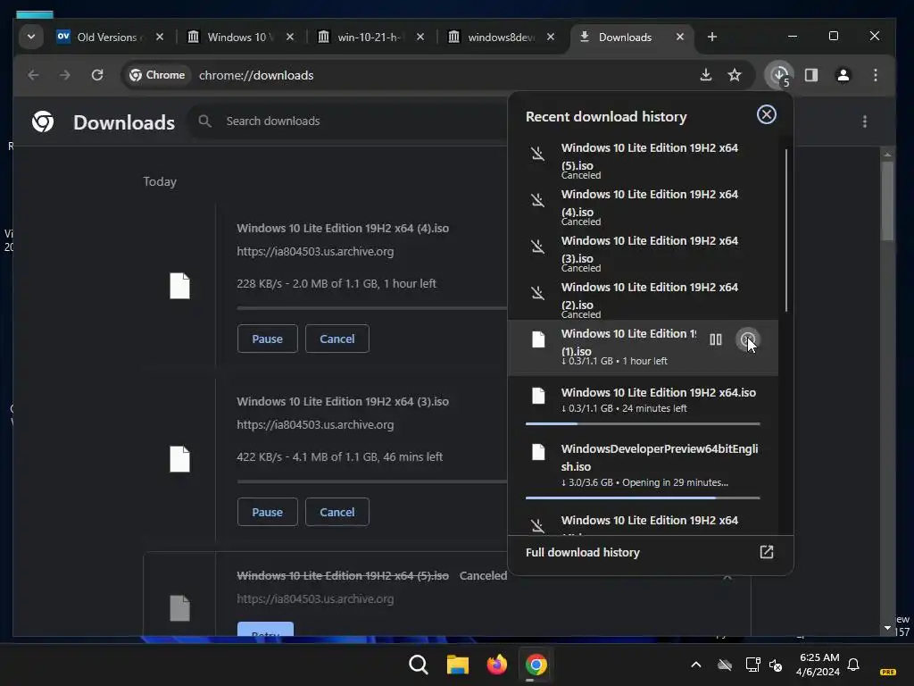Screen dimensions: 914x686
Task: Open Full download history
Action: (x=650, y=552)
